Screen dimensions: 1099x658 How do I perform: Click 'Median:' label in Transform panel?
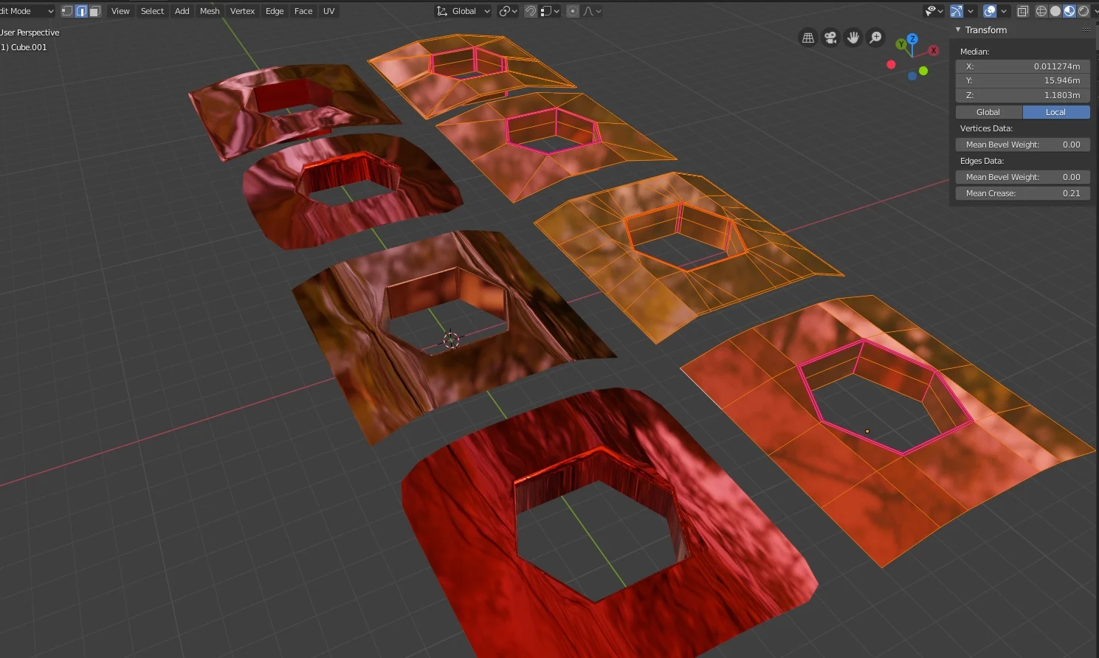click(974, 52)
